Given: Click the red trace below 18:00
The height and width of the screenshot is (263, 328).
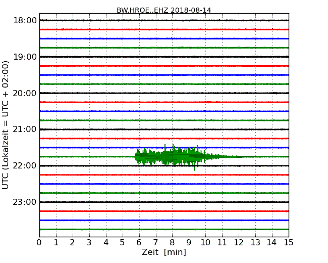Looking at the screenshot, I should coord(164,29).
